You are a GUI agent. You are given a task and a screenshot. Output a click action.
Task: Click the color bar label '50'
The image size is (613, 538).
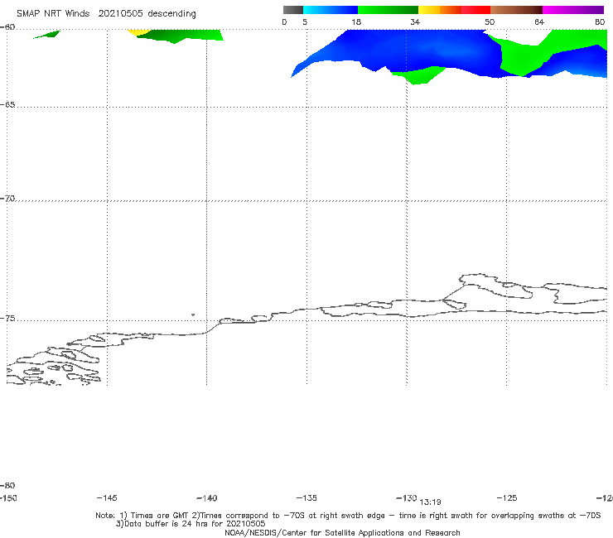(490, 22)
